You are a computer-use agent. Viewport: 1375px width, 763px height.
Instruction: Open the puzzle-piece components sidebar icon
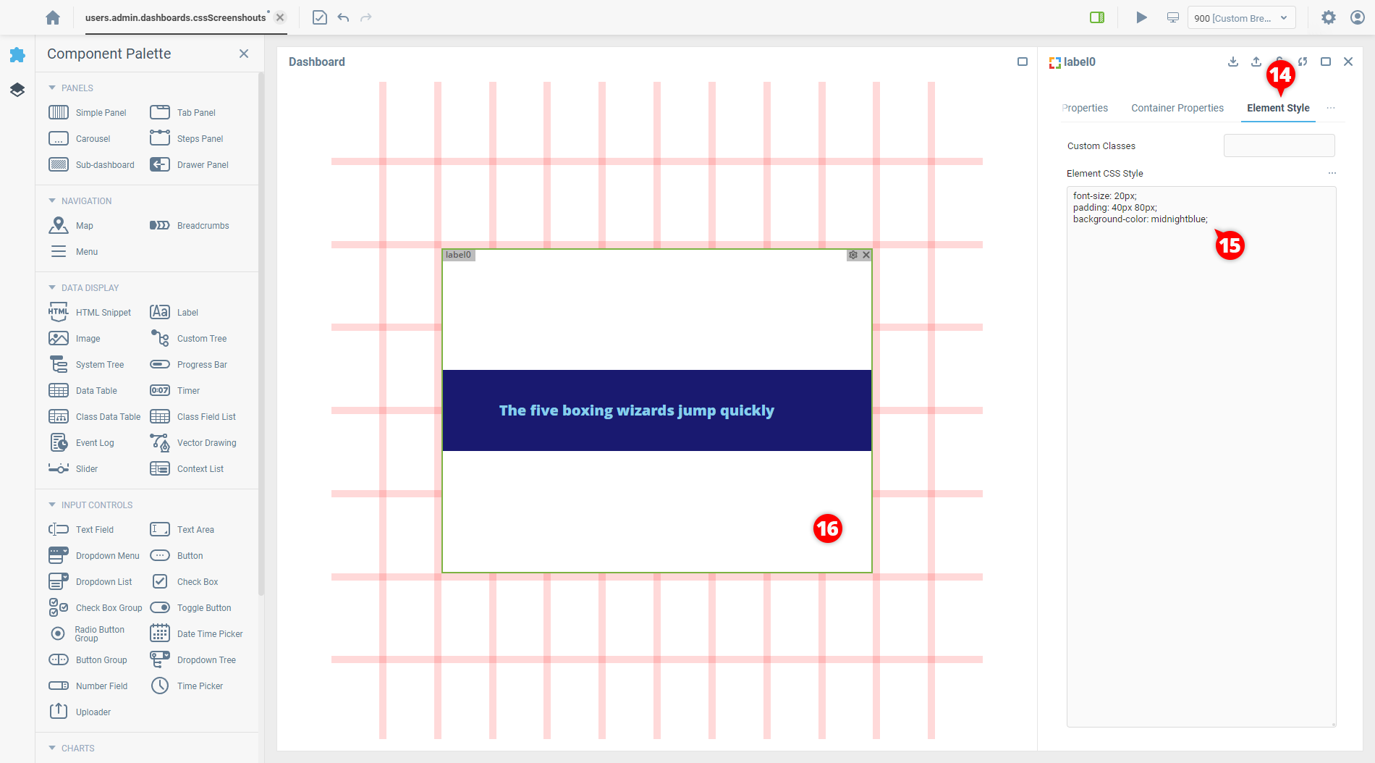[17, 55]
